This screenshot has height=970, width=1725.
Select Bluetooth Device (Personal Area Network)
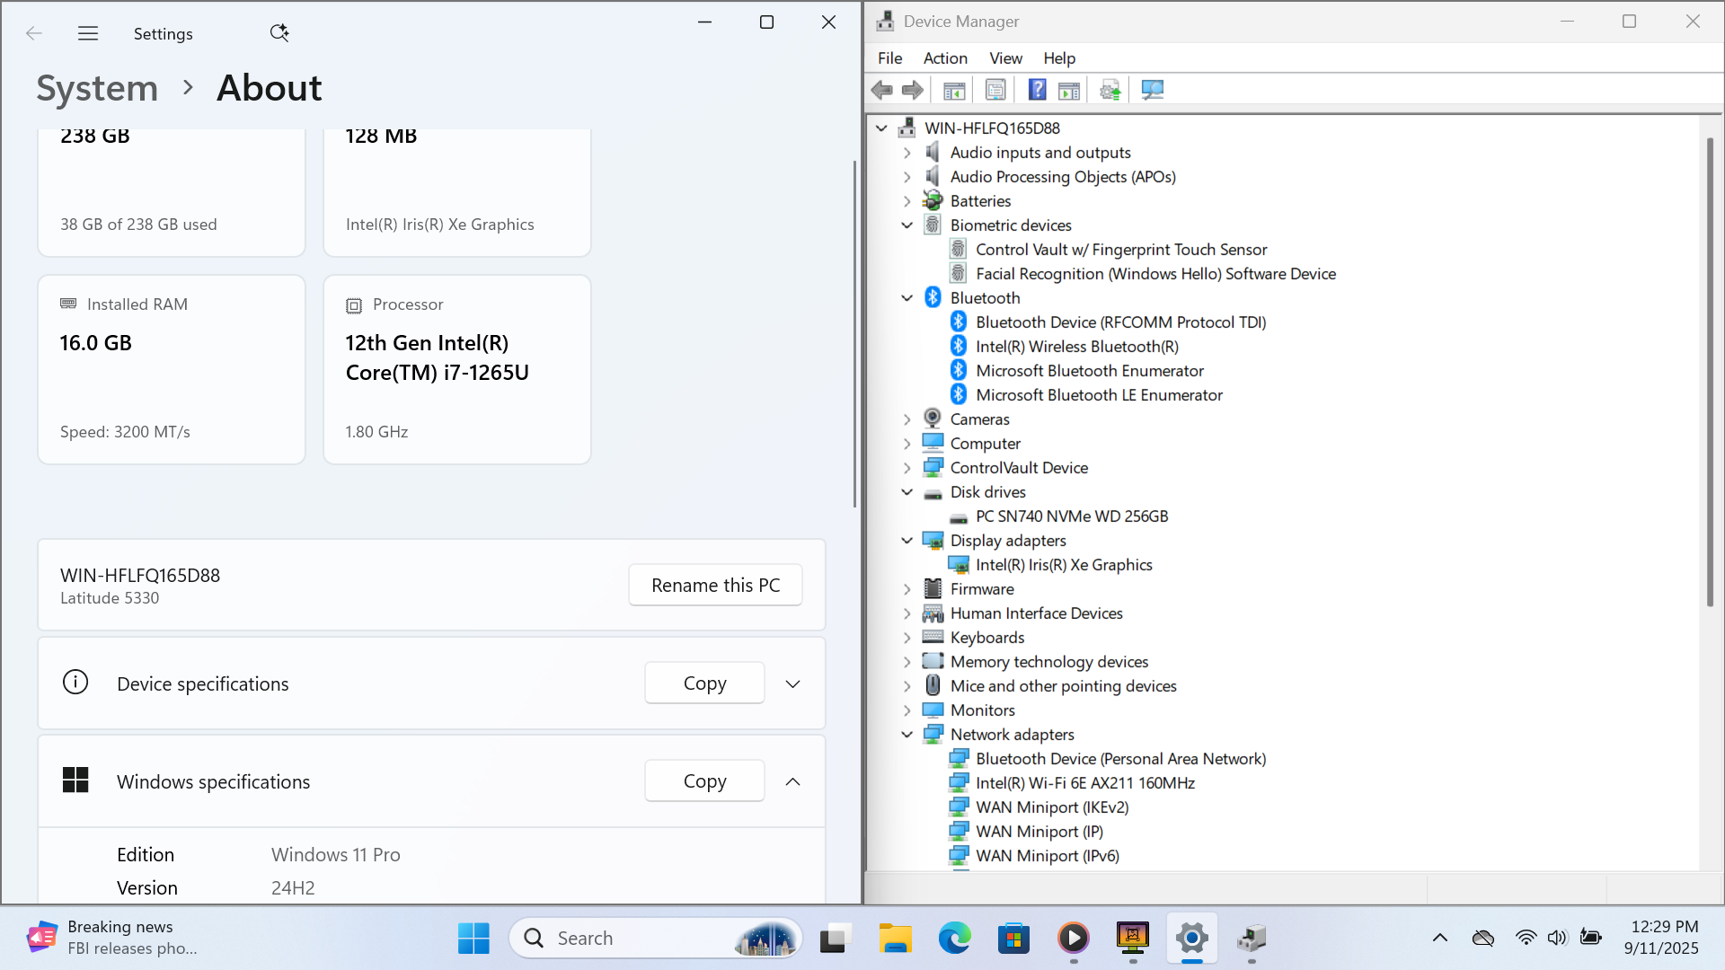coord(1120,759)
